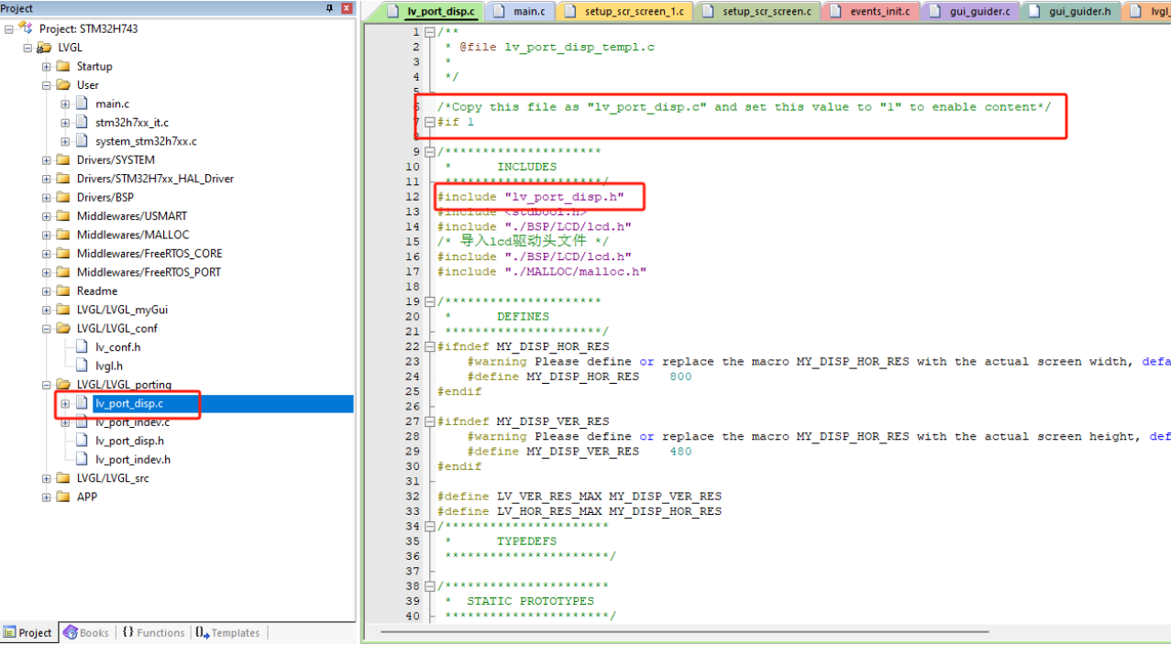Click the LVGL/LVGL_src folder icon

click(x=62, y=478)
